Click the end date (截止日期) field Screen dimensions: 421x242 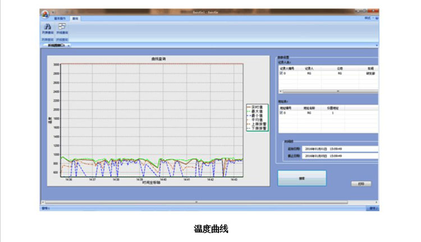click(340, 156)
